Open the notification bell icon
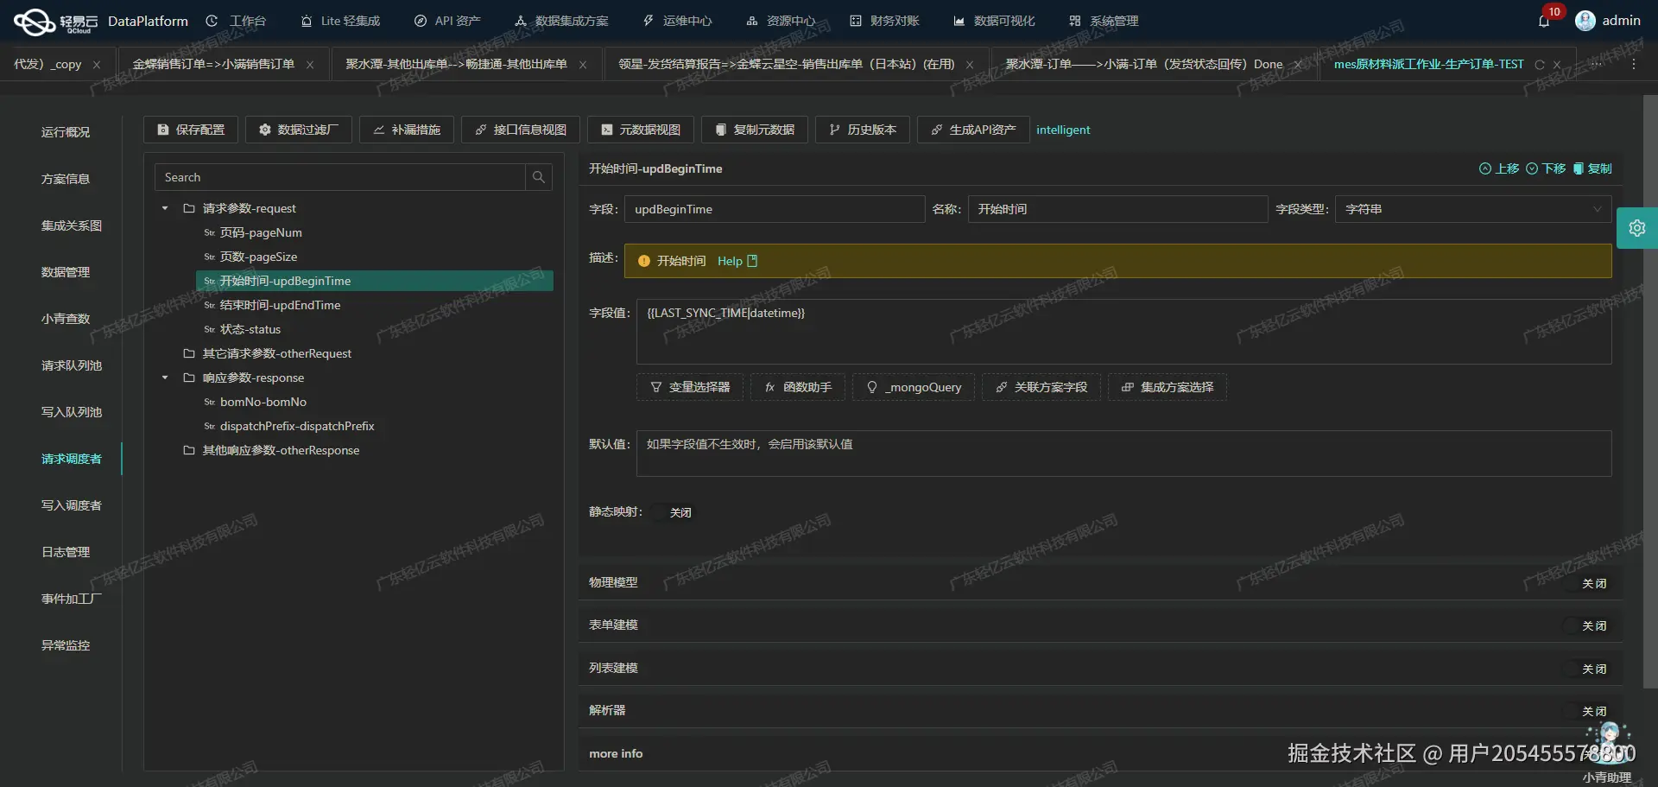The width and height of the screenshot is (1658, 787). (1544, 22)
